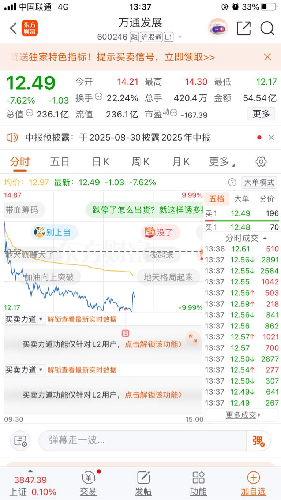Tap the share export icon
Viewport: 281px width, 500px height.
(x=244, y=28)
